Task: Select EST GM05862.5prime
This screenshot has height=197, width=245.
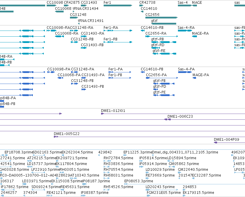Action: click(x=184, y=164)
